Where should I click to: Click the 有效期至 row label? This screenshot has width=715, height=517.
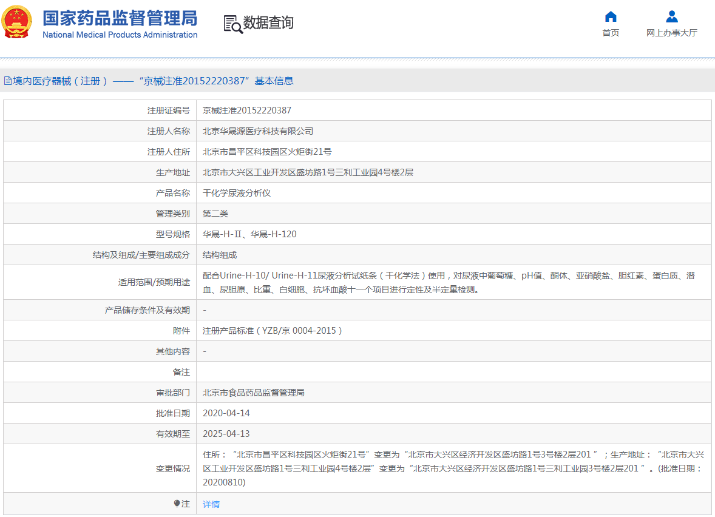(173, 434)
